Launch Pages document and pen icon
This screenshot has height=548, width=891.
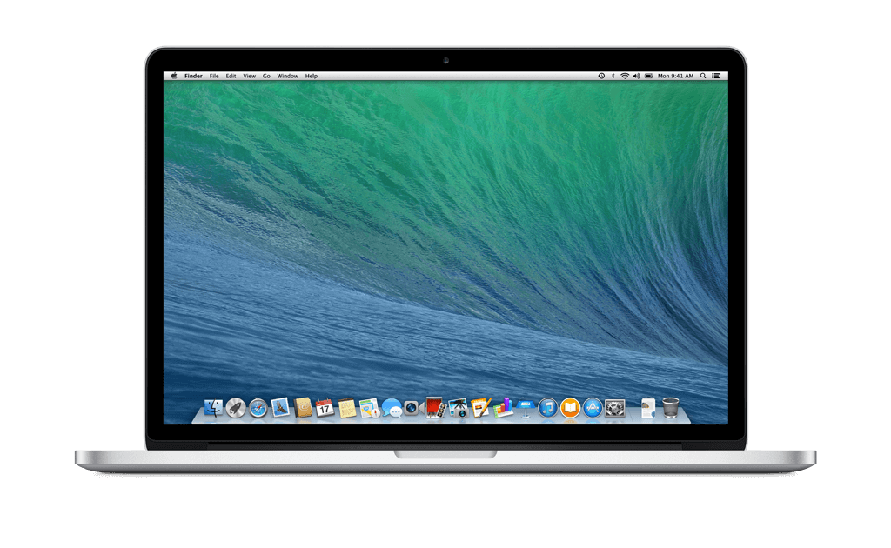tap(480, 407)
